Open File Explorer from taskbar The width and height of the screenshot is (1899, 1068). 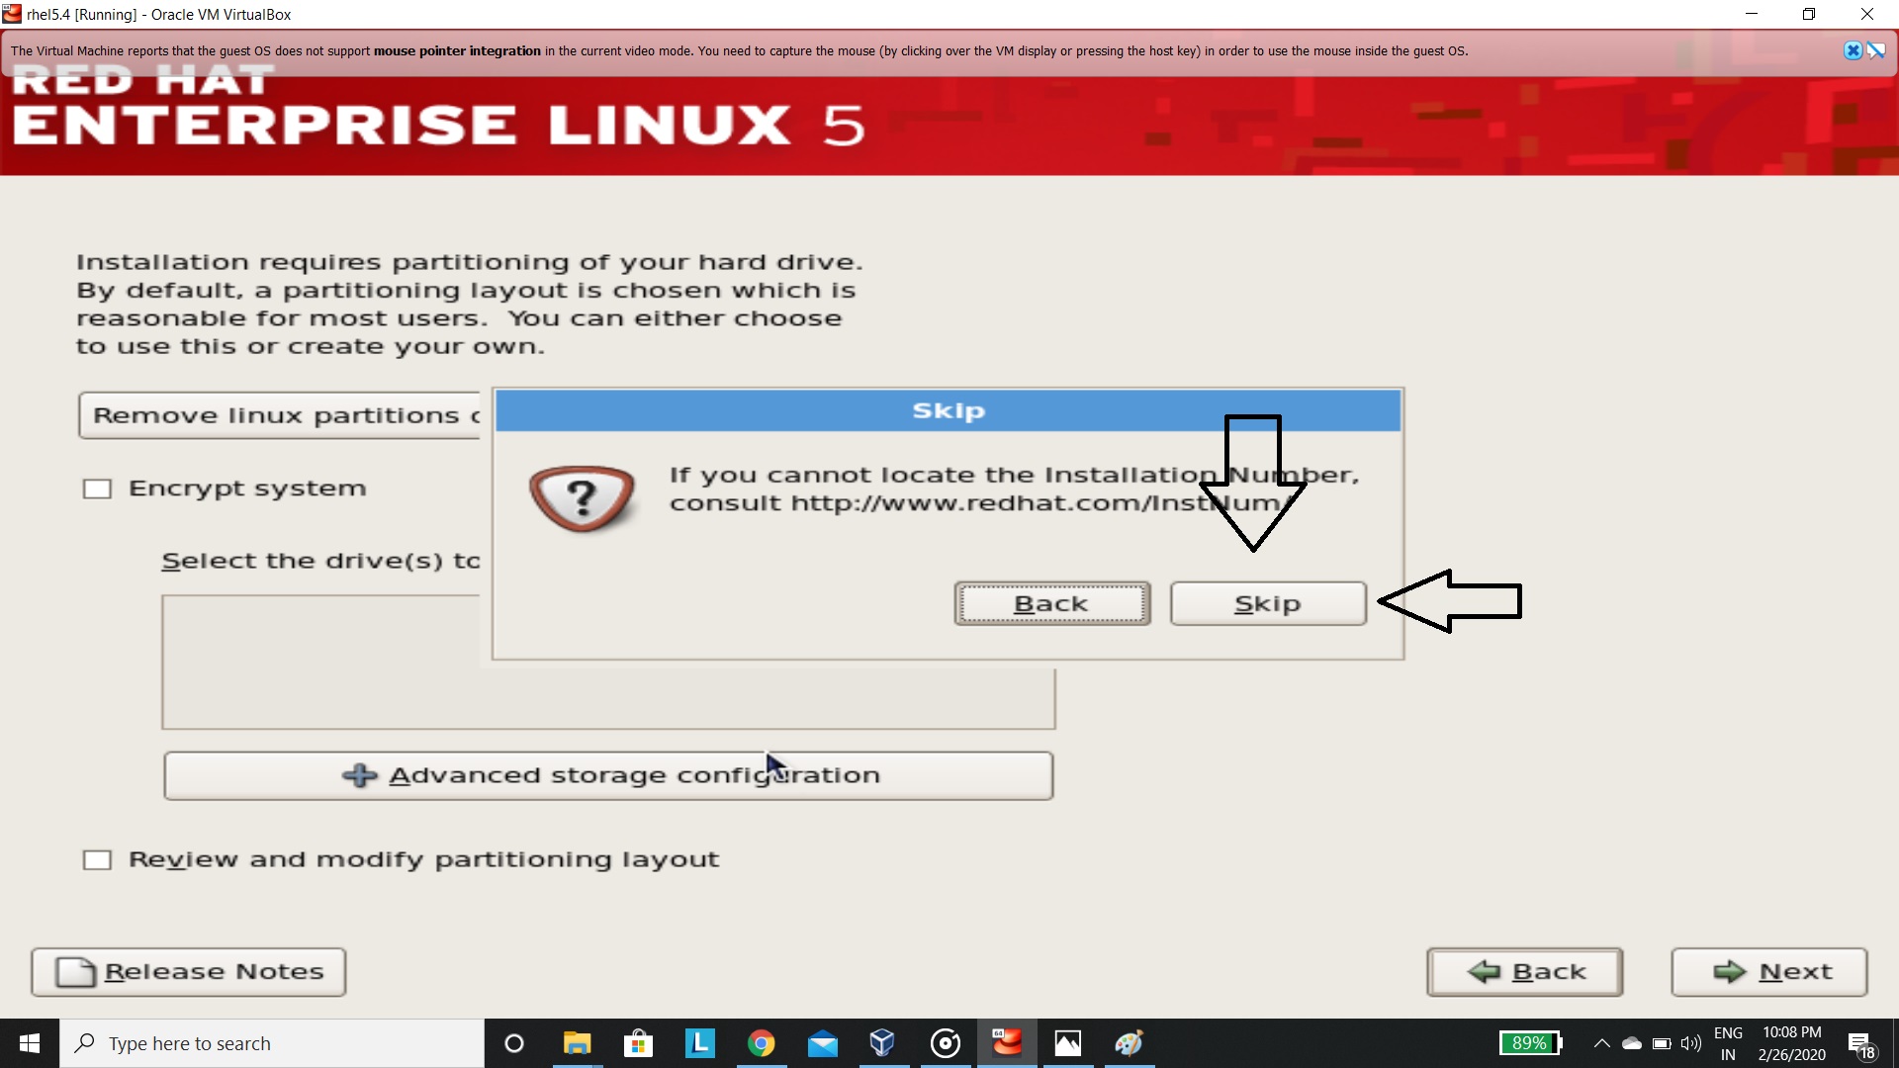click(577, 1043)
